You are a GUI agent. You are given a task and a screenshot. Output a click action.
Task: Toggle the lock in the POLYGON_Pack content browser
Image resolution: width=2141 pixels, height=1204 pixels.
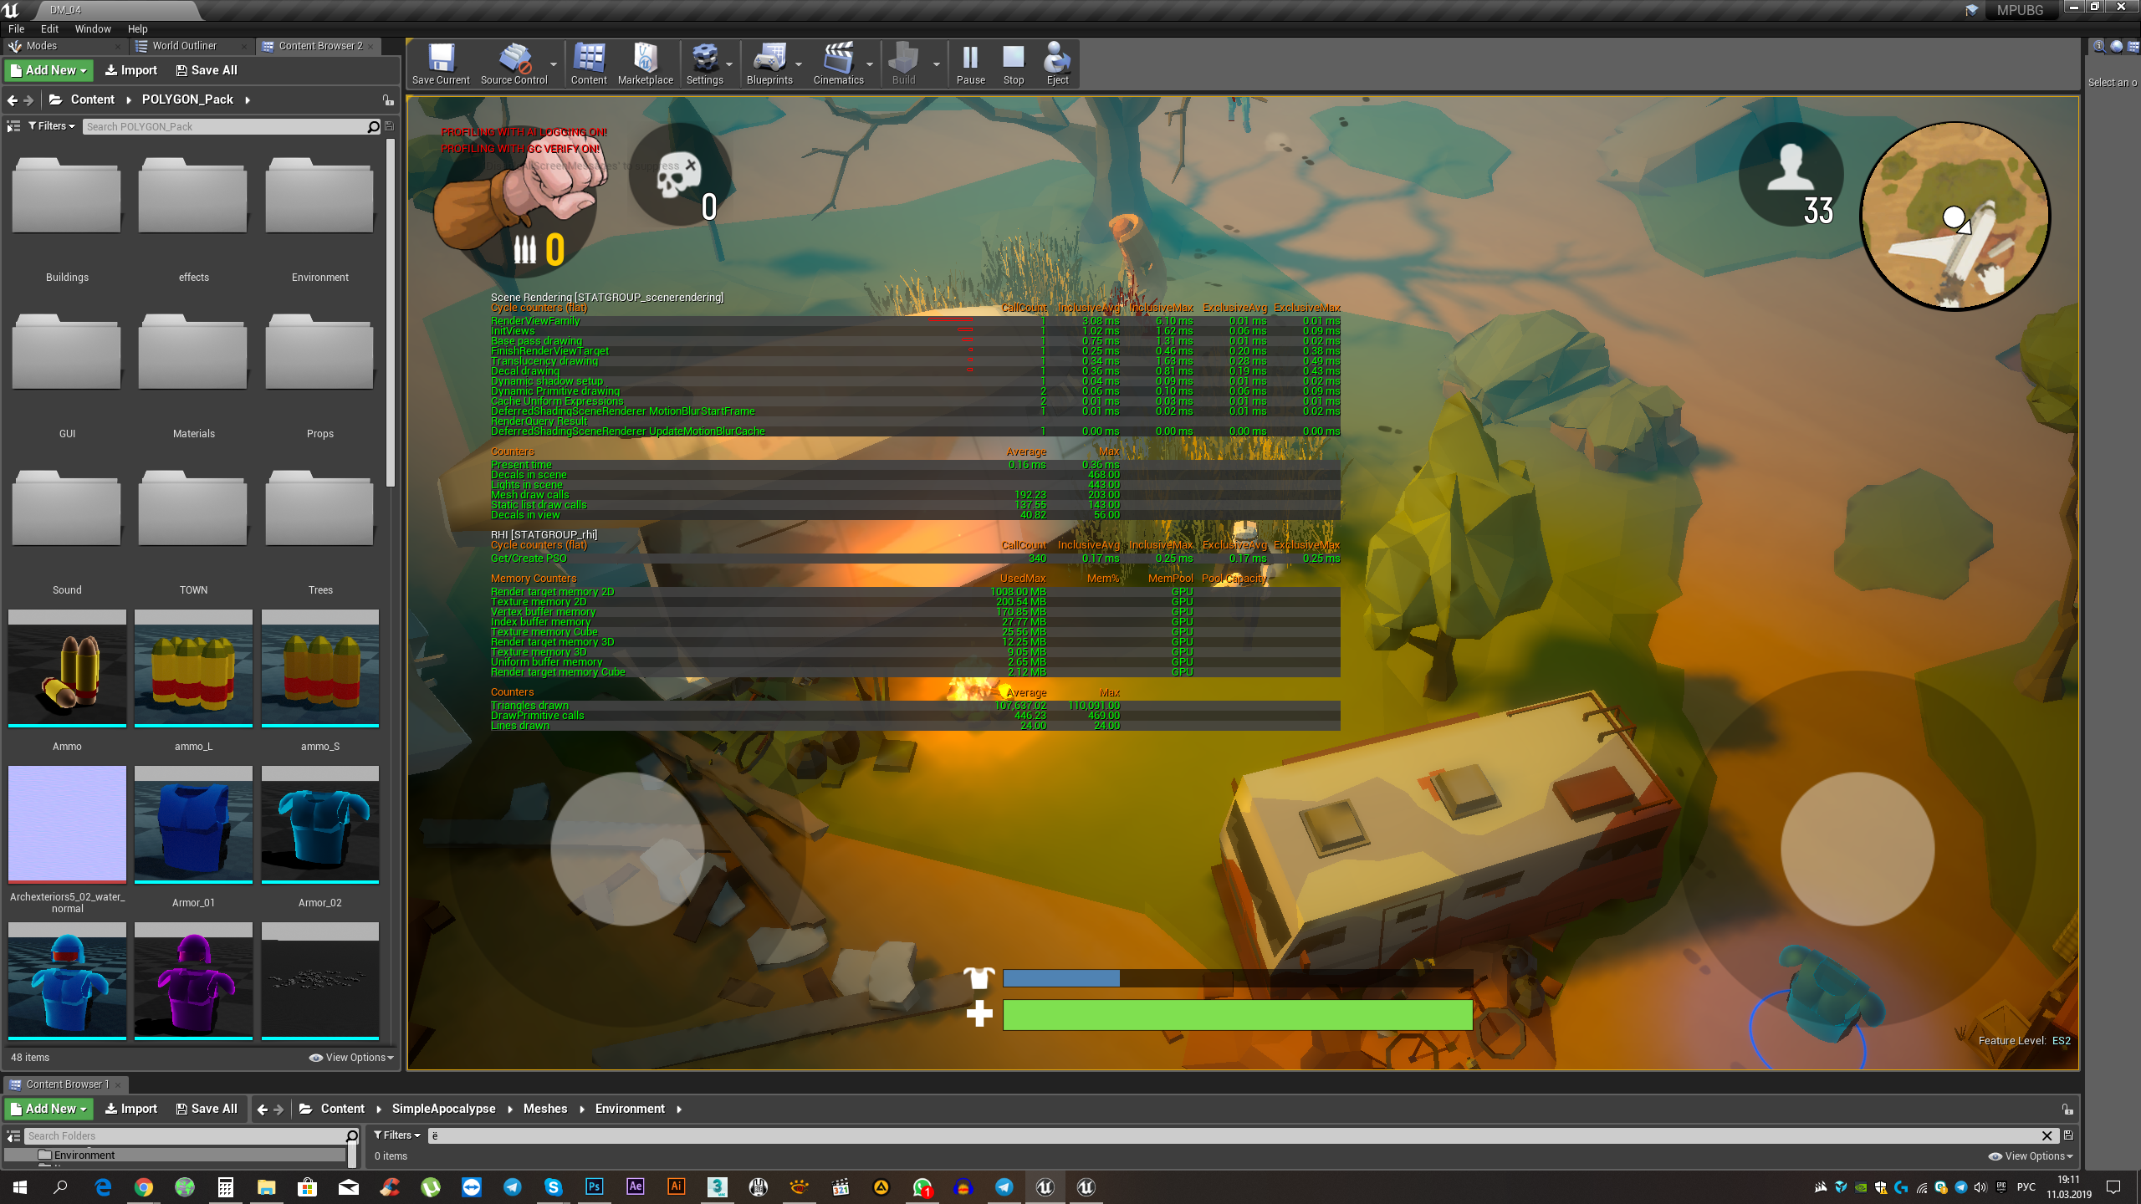tap(388, 100)
